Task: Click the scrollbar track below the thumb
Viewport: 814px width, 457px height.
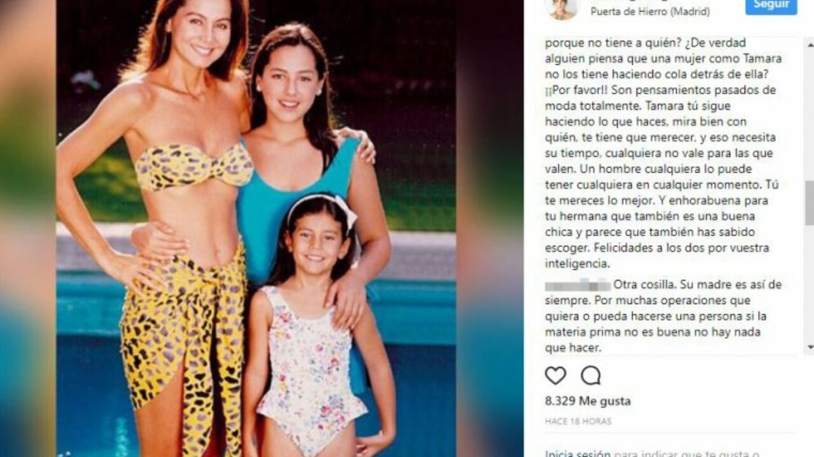Action: [x=809, y=283]
